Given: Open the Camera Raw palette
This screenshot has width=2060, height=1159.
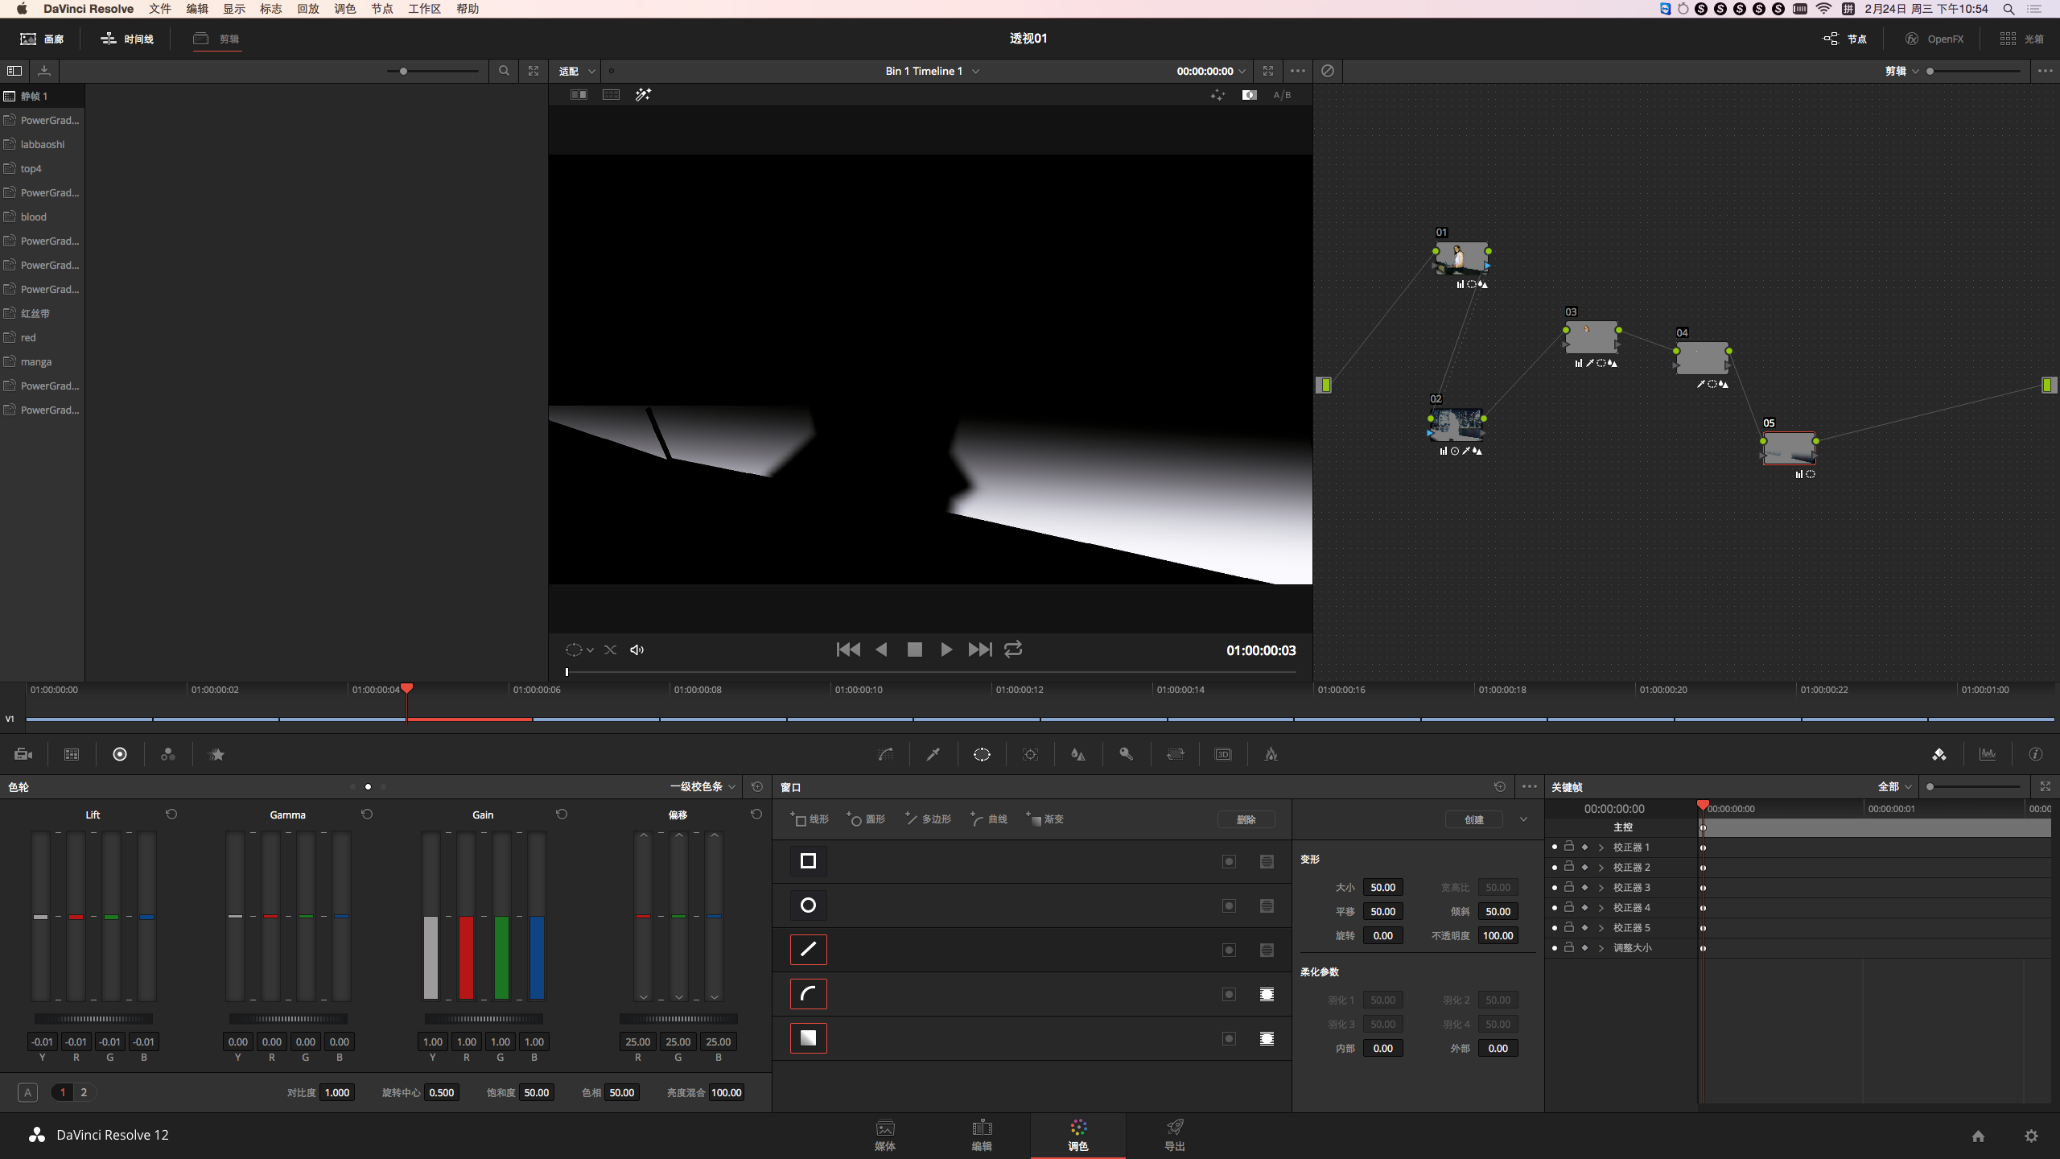Looking at the screenshot, I should (x=23, y=754).
